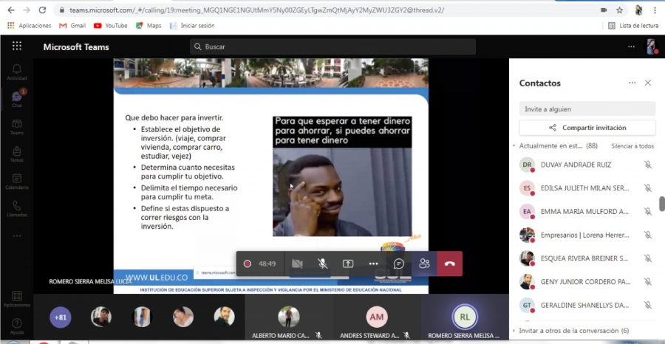Open Tareas in the left rail
The height and width of the screenshot is (344, 665).
[x=16, y=154]
